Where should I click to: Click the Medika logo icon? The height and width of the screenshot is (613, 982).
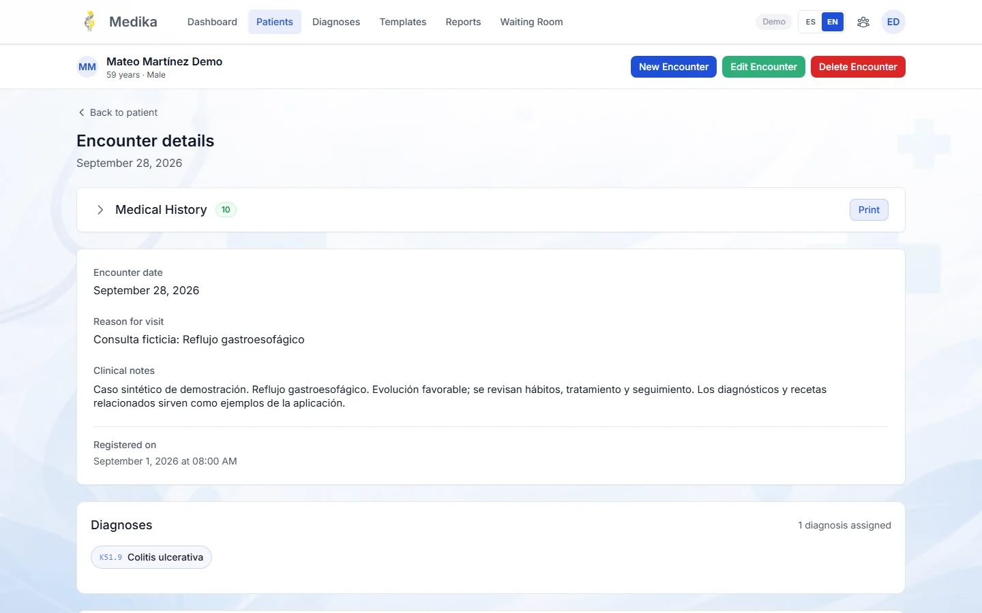[89, 22]
